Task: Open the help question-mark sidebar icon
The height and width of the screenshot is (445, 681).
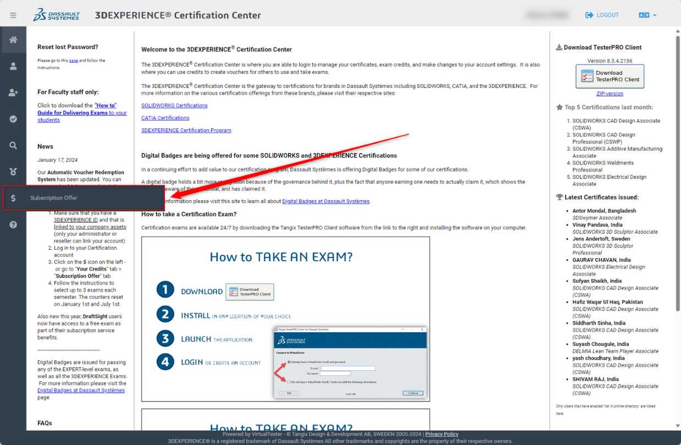Action: coord(13,224)
